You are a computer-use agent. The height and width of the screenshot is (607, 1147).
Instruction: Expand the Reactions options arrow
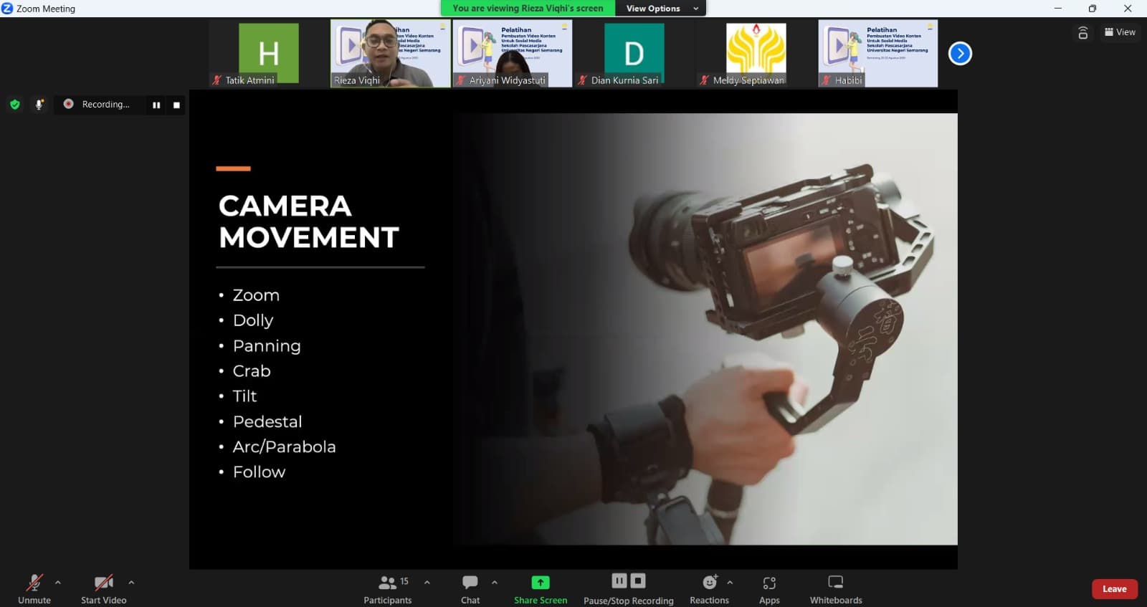point(730,583)
